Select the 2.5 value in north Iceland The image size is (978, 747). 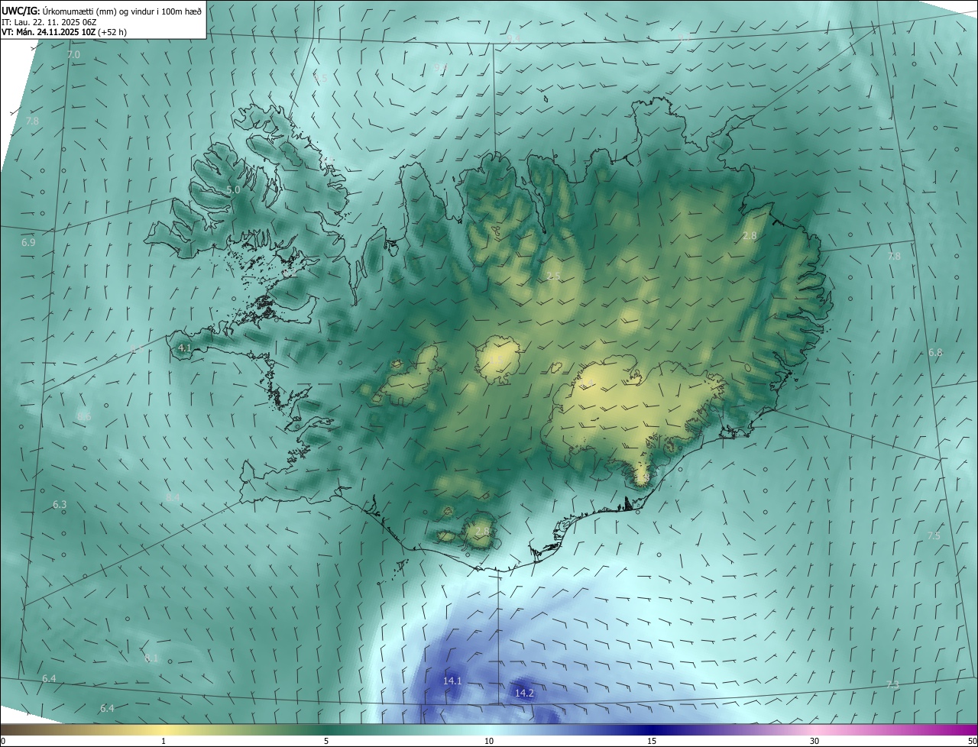(554, 276)
